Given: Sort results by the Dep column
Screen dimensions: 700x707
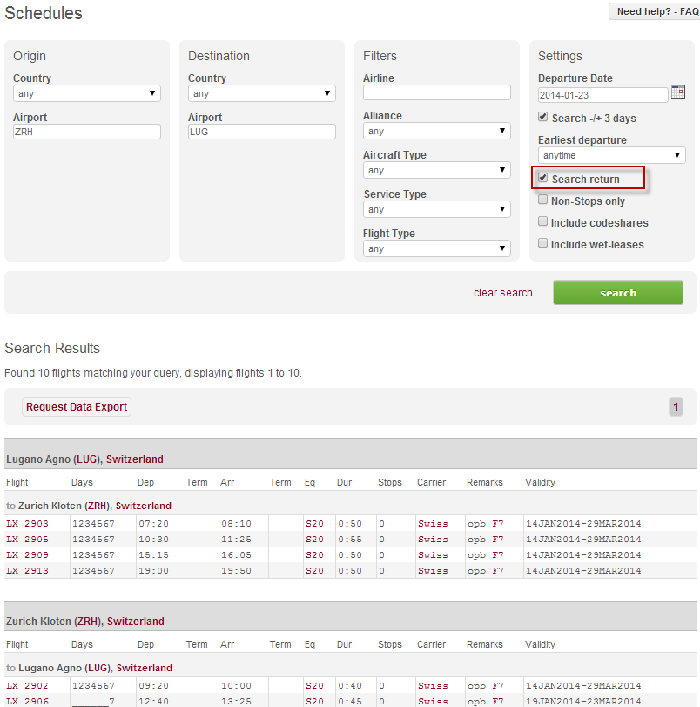Looking at the screenshot, I should coord(145,482).
